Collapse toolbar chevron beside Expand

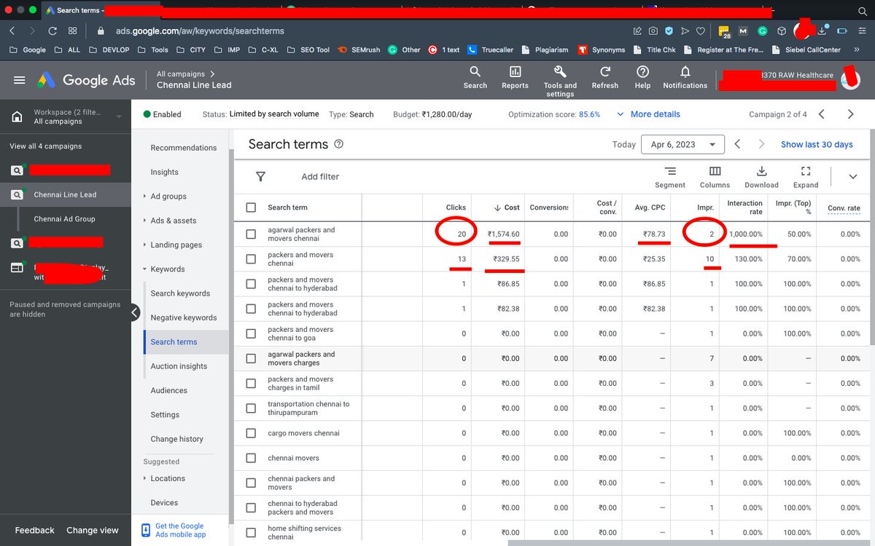852,177
